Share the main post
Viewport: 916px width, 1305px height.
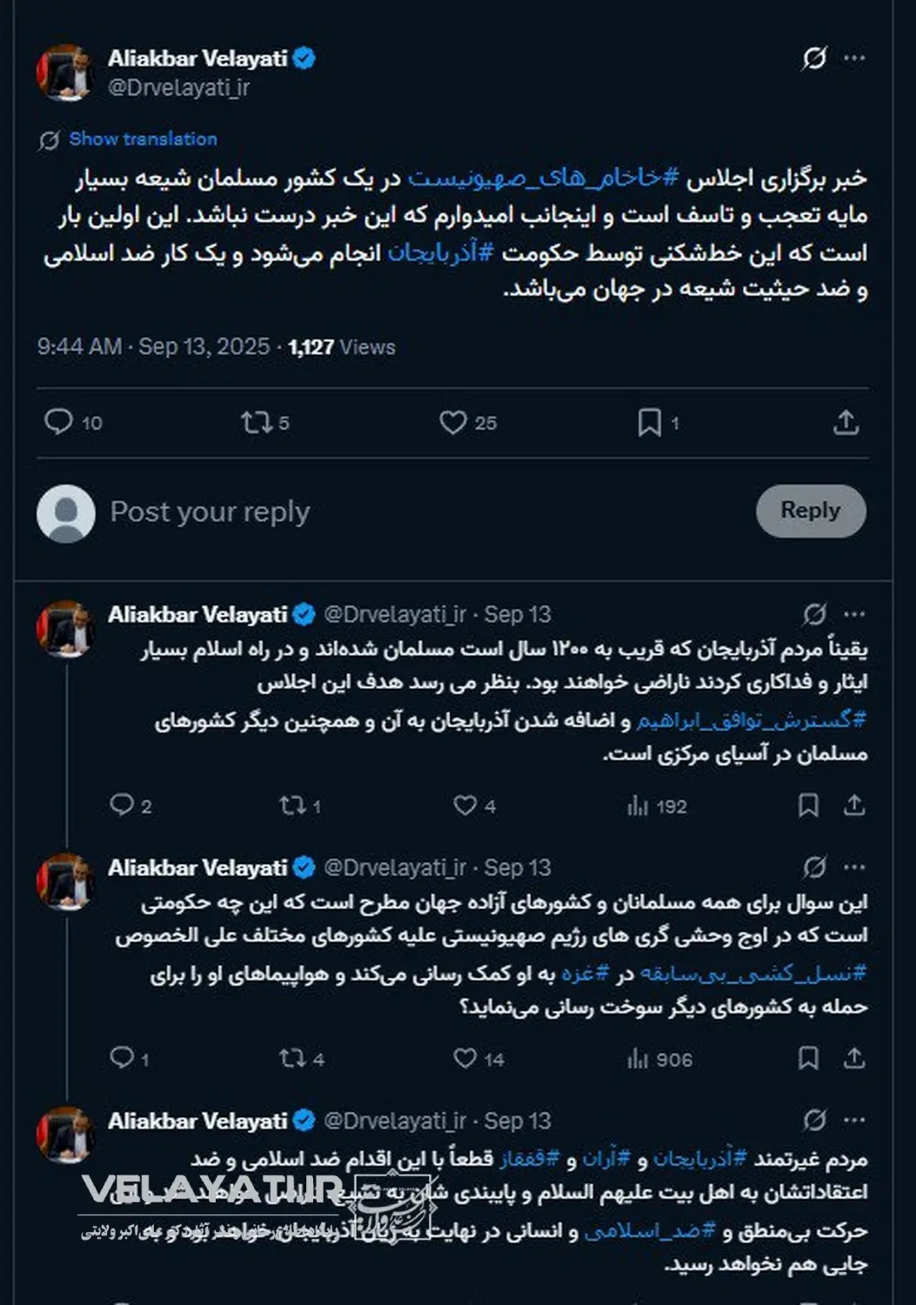(846, 423)
